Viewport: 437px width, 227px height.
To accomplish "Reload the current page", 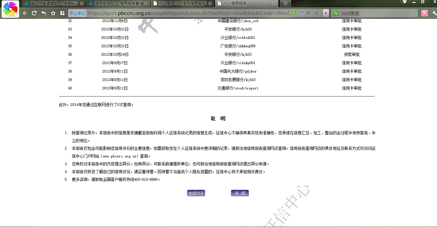I will tap(34, 13).
